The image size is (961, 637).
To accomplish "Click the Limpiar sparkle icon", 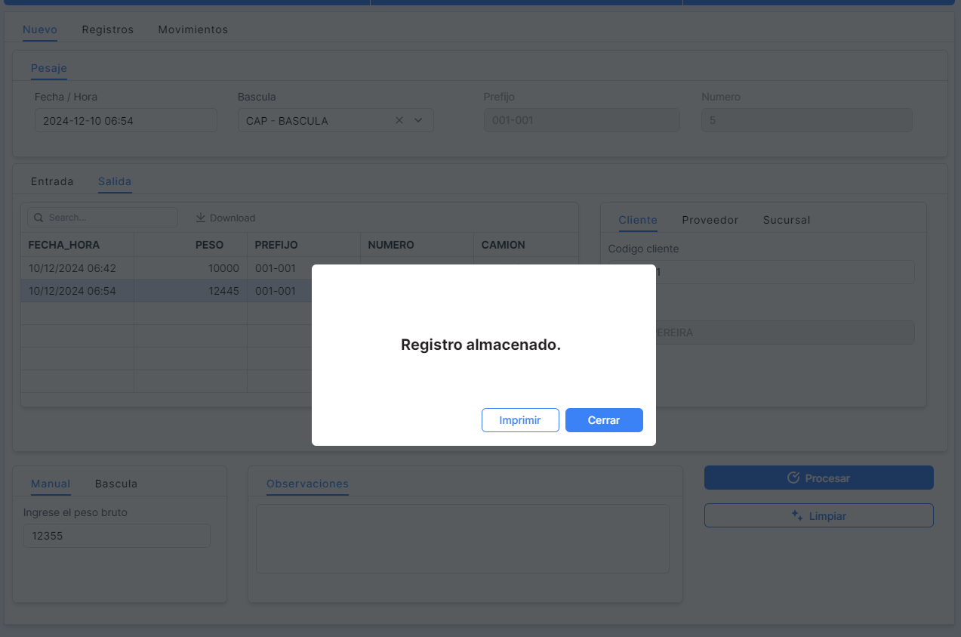I will (x=796, y=515).
